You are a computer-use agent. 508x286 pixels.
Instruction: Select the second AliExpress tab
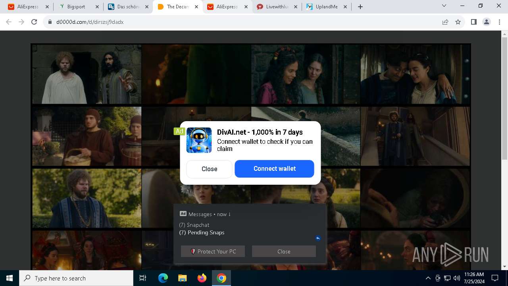[227, 7]
